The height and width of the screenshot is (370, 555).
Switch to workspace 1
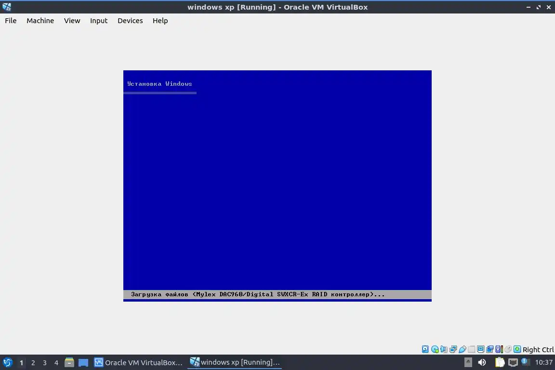[21, 363]
